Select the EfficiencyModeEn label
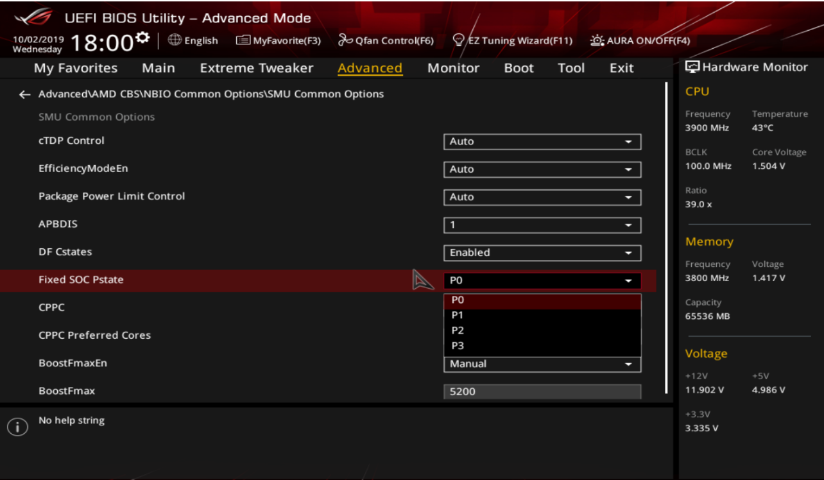824x480 pixels. [x=83, y=169]
